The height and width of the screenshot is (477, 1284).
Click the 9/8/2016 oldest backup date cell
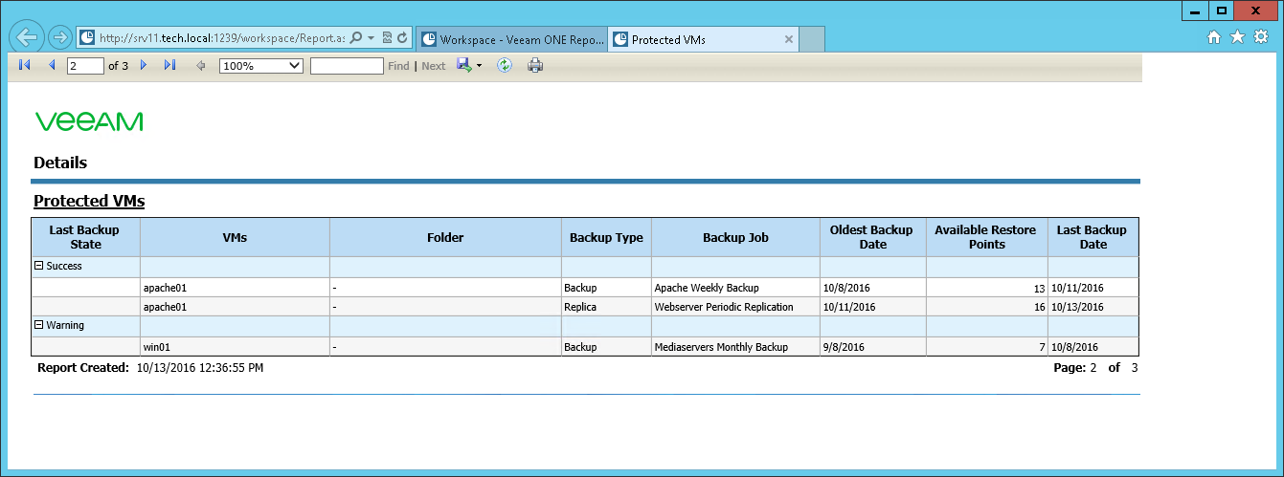pyautogui.click(x=872, y=347)
